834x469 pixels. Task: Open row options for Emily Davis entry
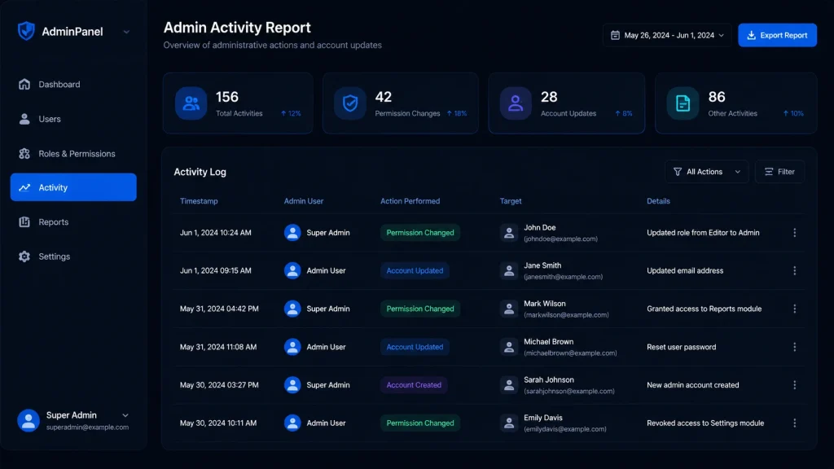tap(795, 423)
